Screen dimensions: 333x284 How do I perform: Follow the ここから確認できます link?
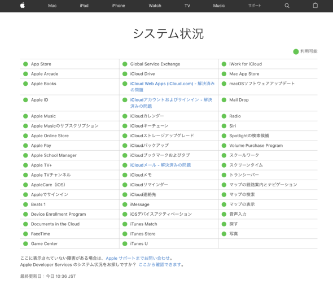point(160,265)
